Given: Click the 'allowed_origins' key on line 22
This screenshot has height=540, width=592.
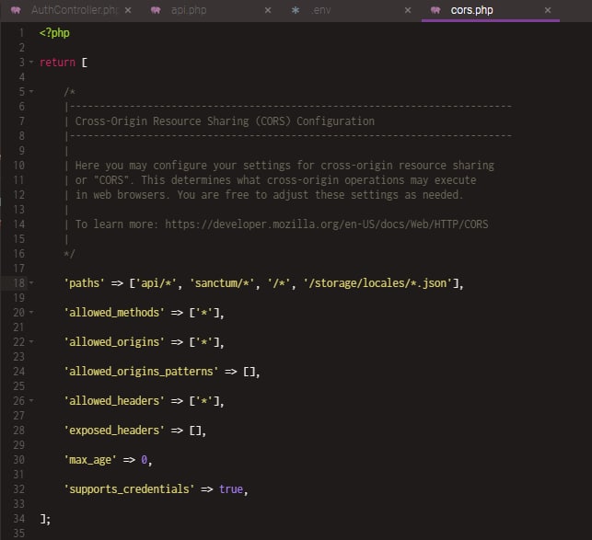Looking at the screenshot, I should (x=114, y=342).
